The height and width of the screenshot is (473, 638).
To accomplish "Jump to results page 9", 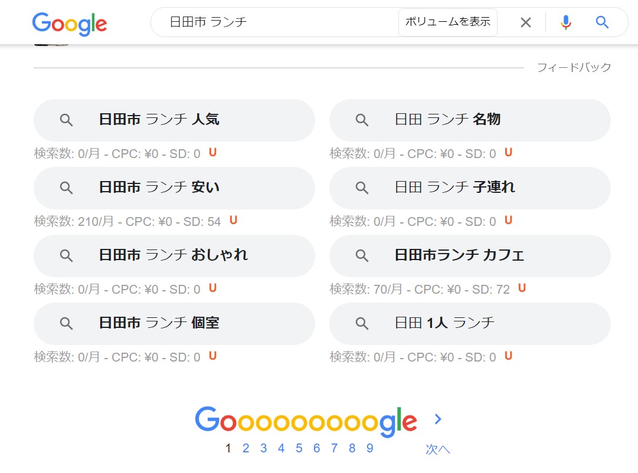I will tap(370, 448).
